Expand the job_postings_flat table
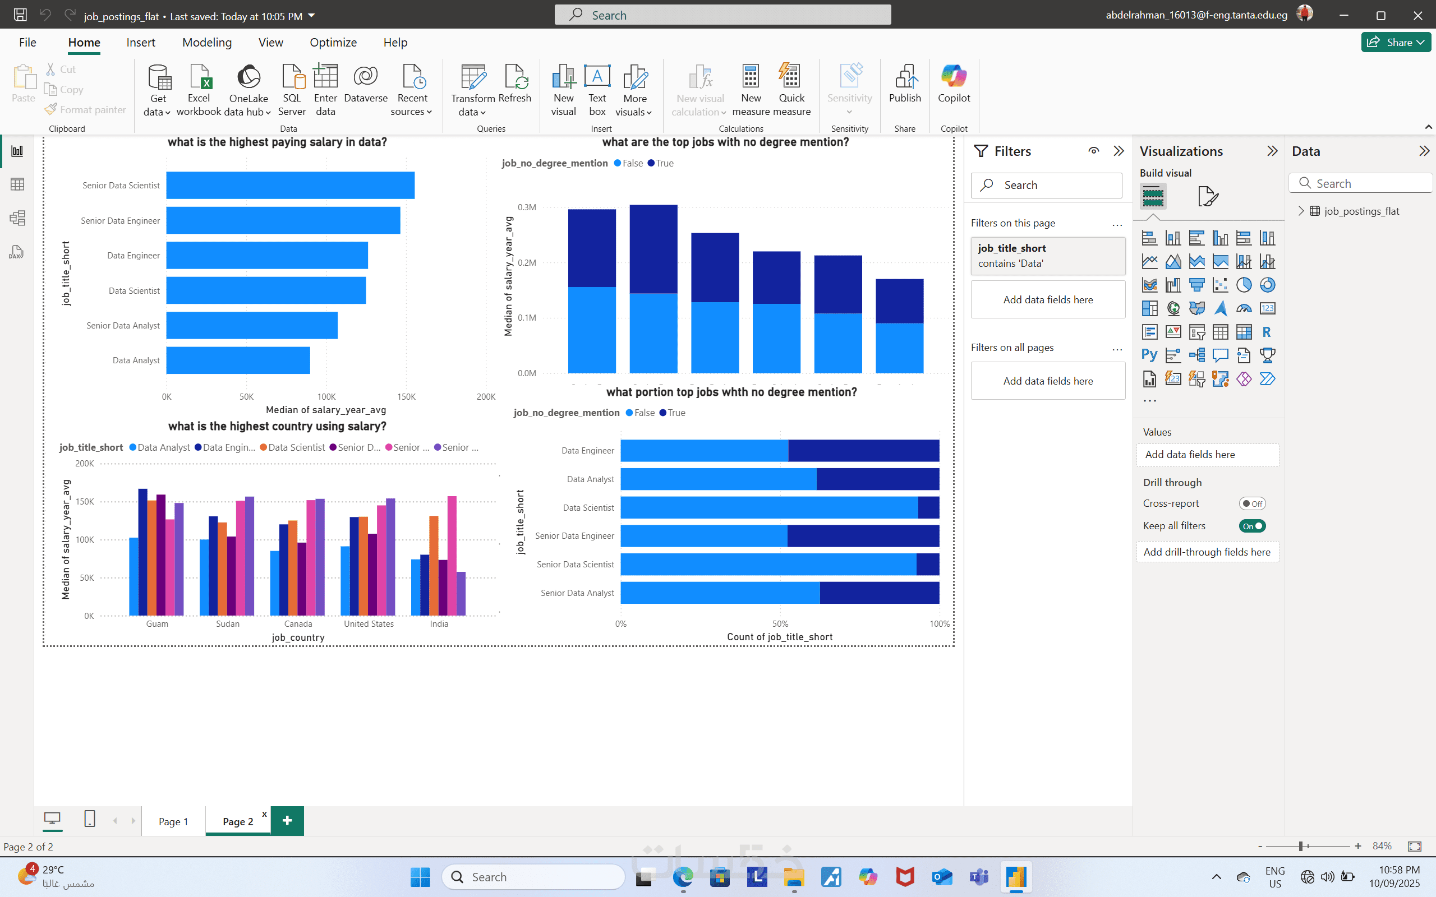 pyautogui.click(x=1301, y=211)
